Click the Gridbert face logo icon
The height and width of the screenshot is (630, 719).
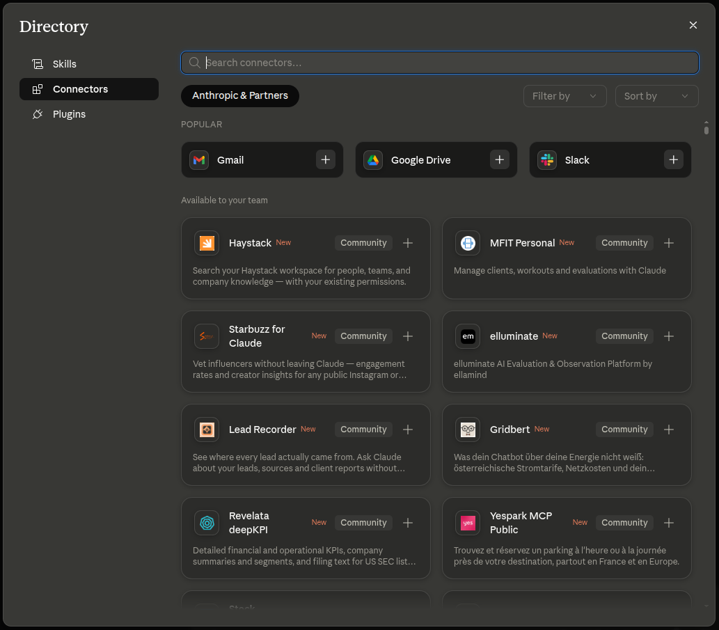point(468,430)
